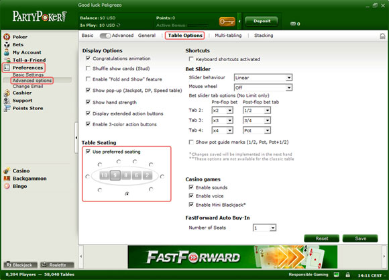Click the Points Store cart icon

click(x=7, y=108)
